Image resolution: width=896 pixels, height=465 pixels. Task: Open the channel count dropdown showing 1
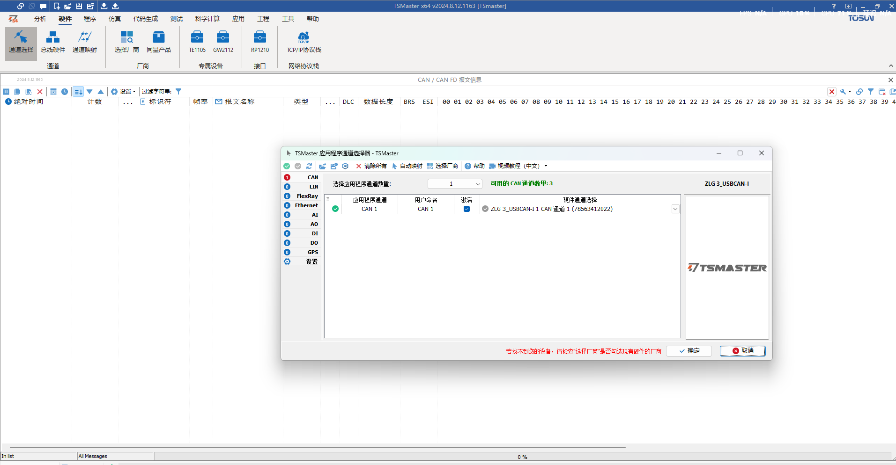click(x=455, y=184)
